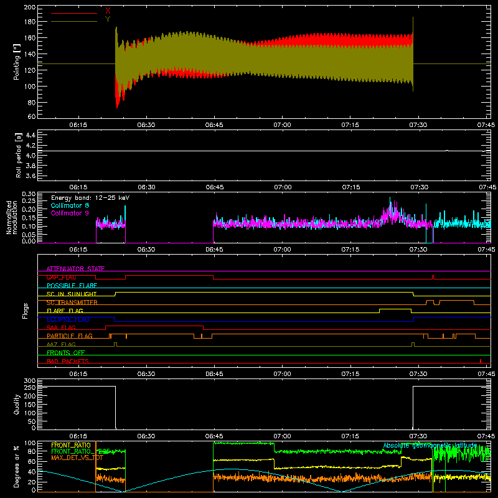Screen dimensions: 498x498
Task: Click the 06:45 tick under Roll period plot
Action: point(214,187)
